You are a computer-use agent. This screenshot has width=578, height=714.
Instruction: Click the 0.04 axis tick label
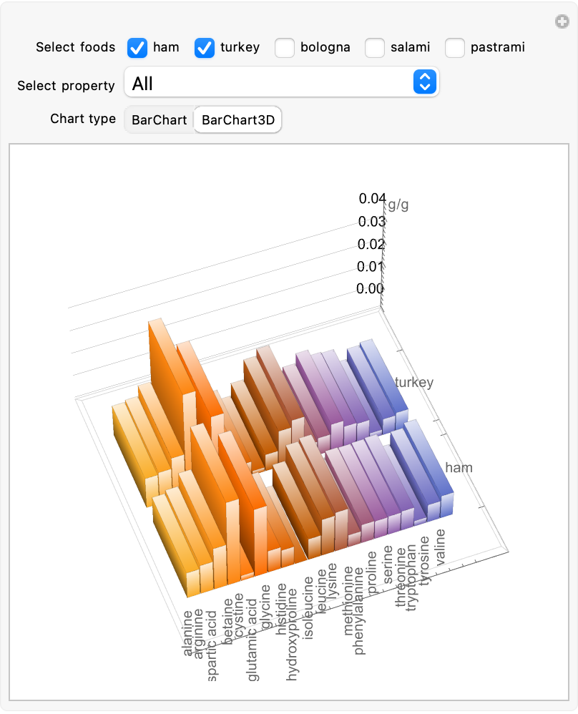(x=372, y=198)
